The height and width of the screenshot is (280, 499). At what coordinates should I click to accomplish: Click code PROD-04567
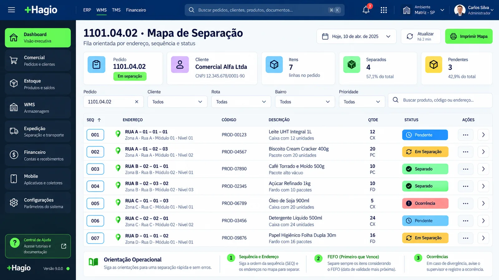click(x=234, y=152)
